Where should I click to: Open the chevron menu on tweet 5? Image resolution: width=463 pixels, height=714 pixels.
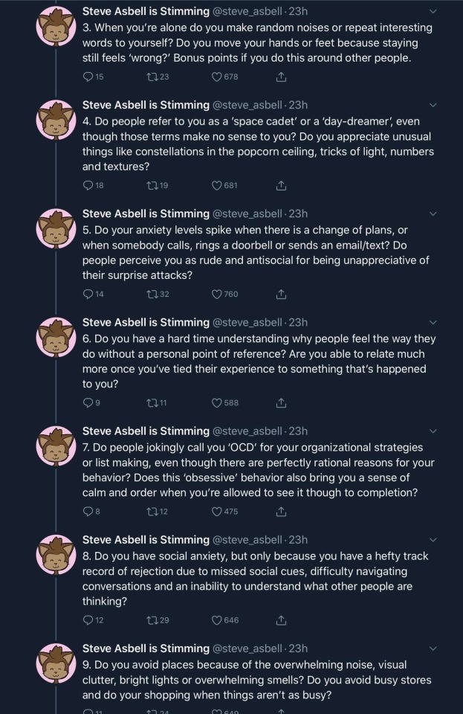[434, 213]
